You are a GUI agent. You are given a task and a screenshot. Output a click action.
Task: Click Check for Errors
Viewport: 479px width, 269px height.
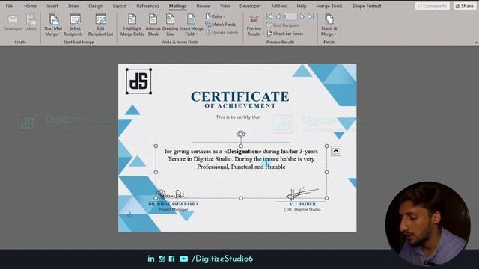pyautogui.click(x=285, y=34)
